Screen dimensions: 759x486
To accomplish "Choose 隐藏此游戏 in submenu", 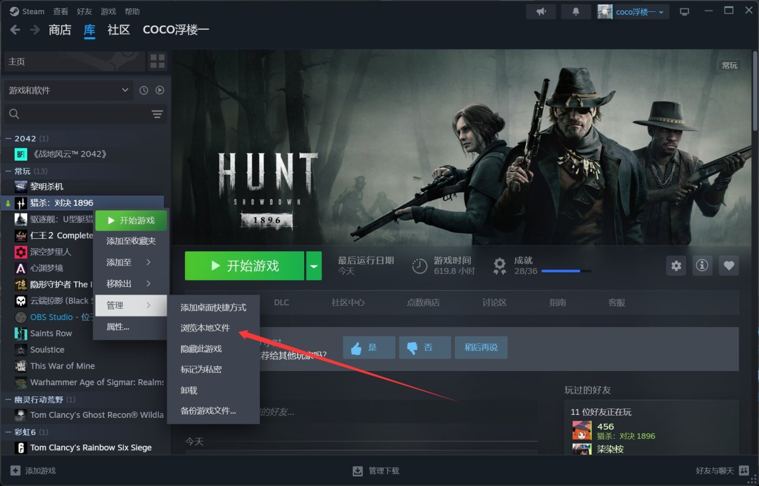I will (201, 349).
